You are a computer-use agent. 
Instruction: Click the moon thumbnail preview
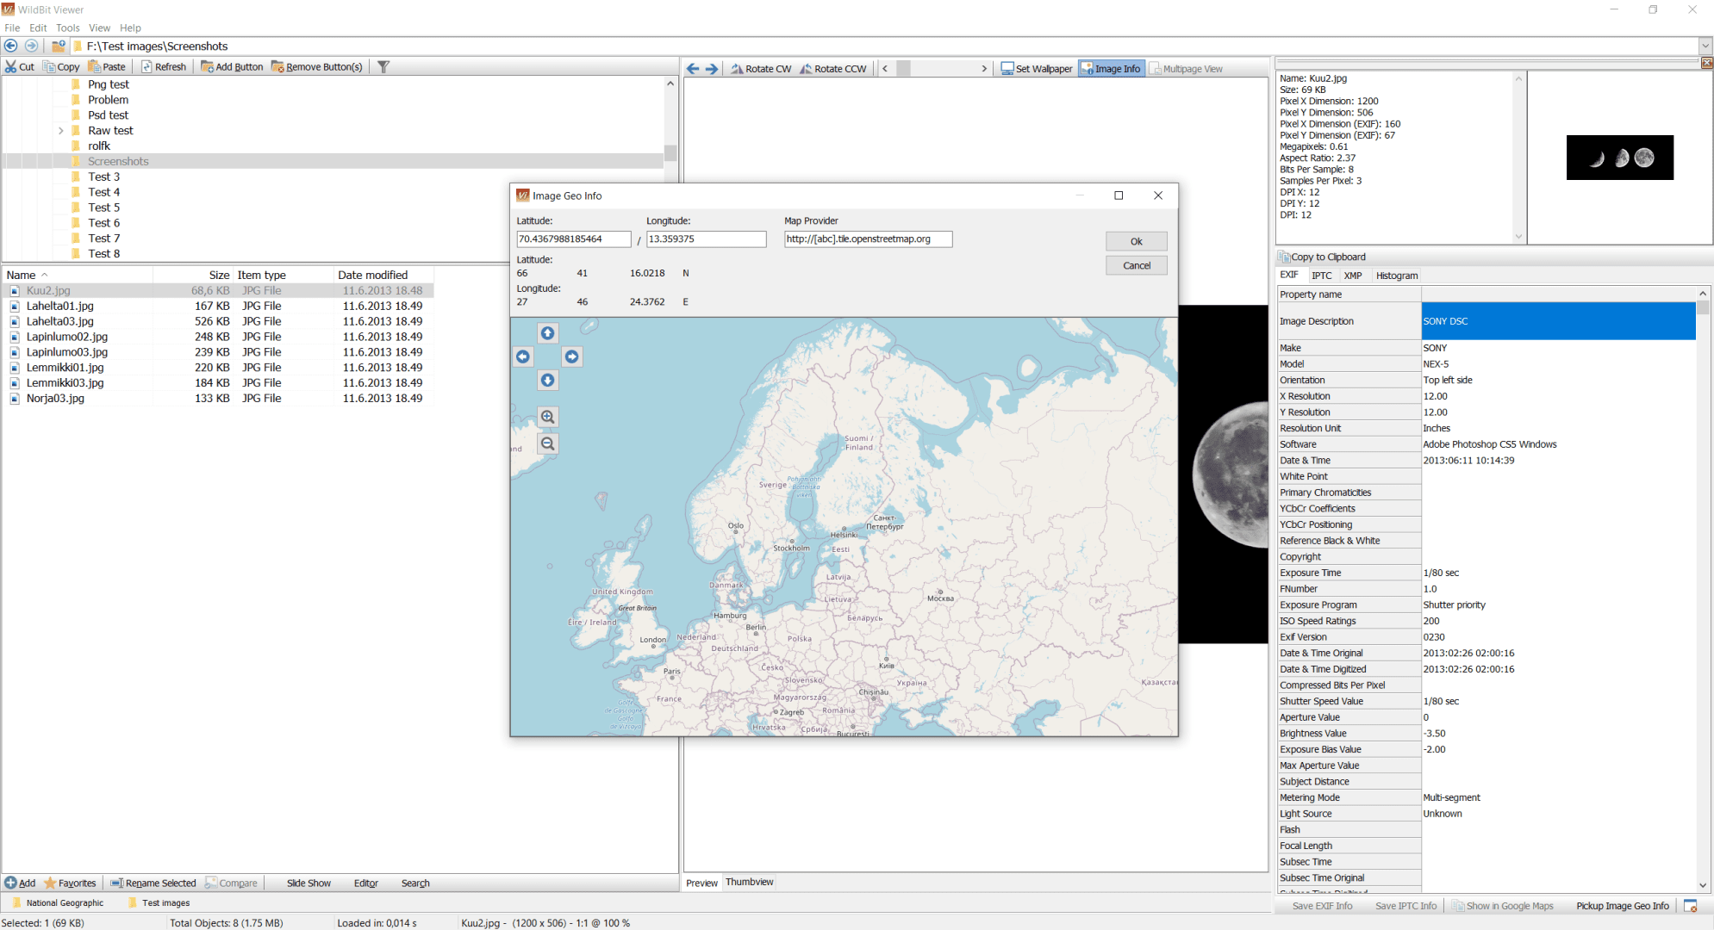(x=1619, y=158)
